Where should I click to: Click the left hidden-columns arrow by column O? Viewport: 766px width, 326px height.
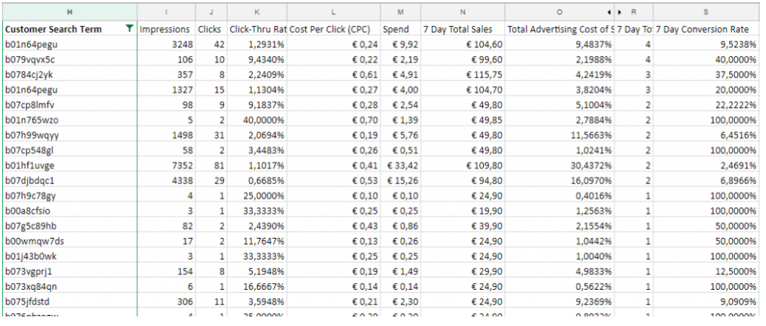(x=609, y=12)
